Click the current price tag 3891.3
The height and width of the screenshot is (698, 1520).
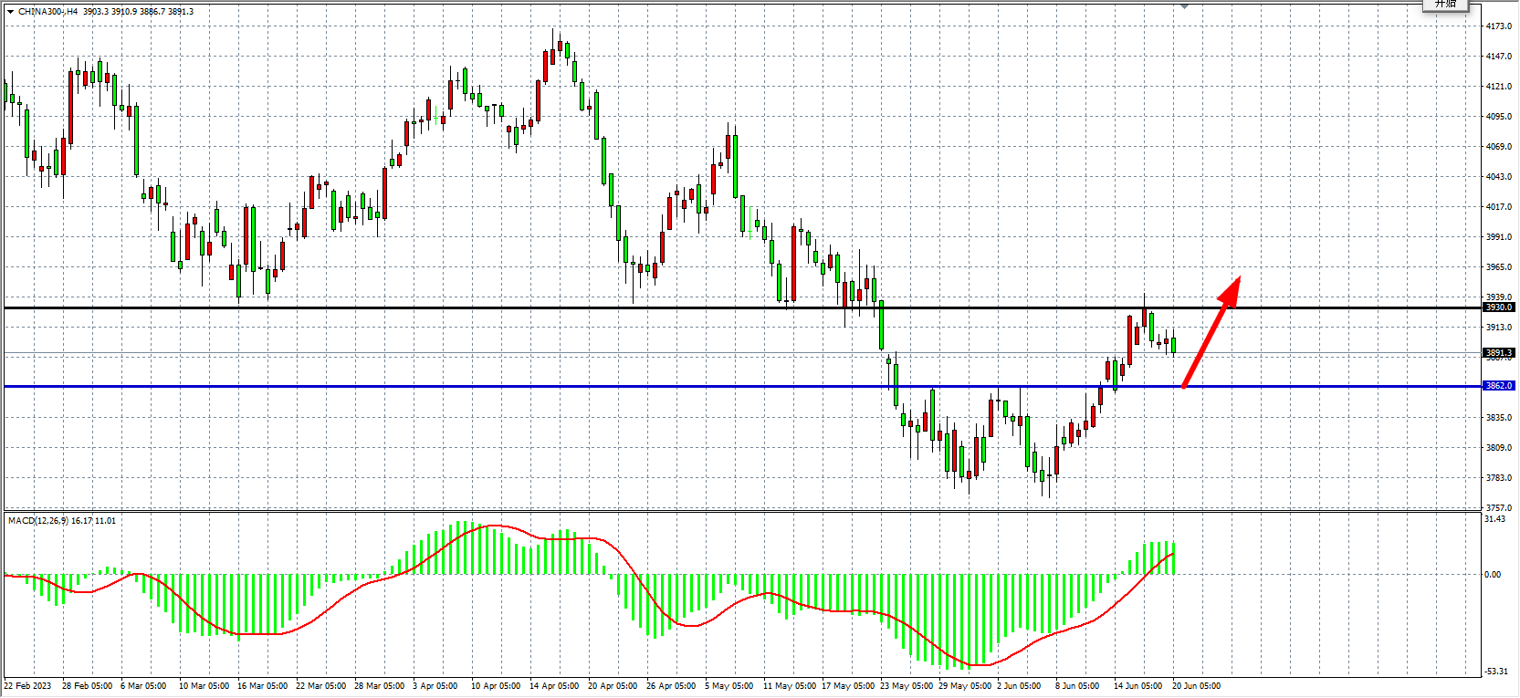[1498, 353]
